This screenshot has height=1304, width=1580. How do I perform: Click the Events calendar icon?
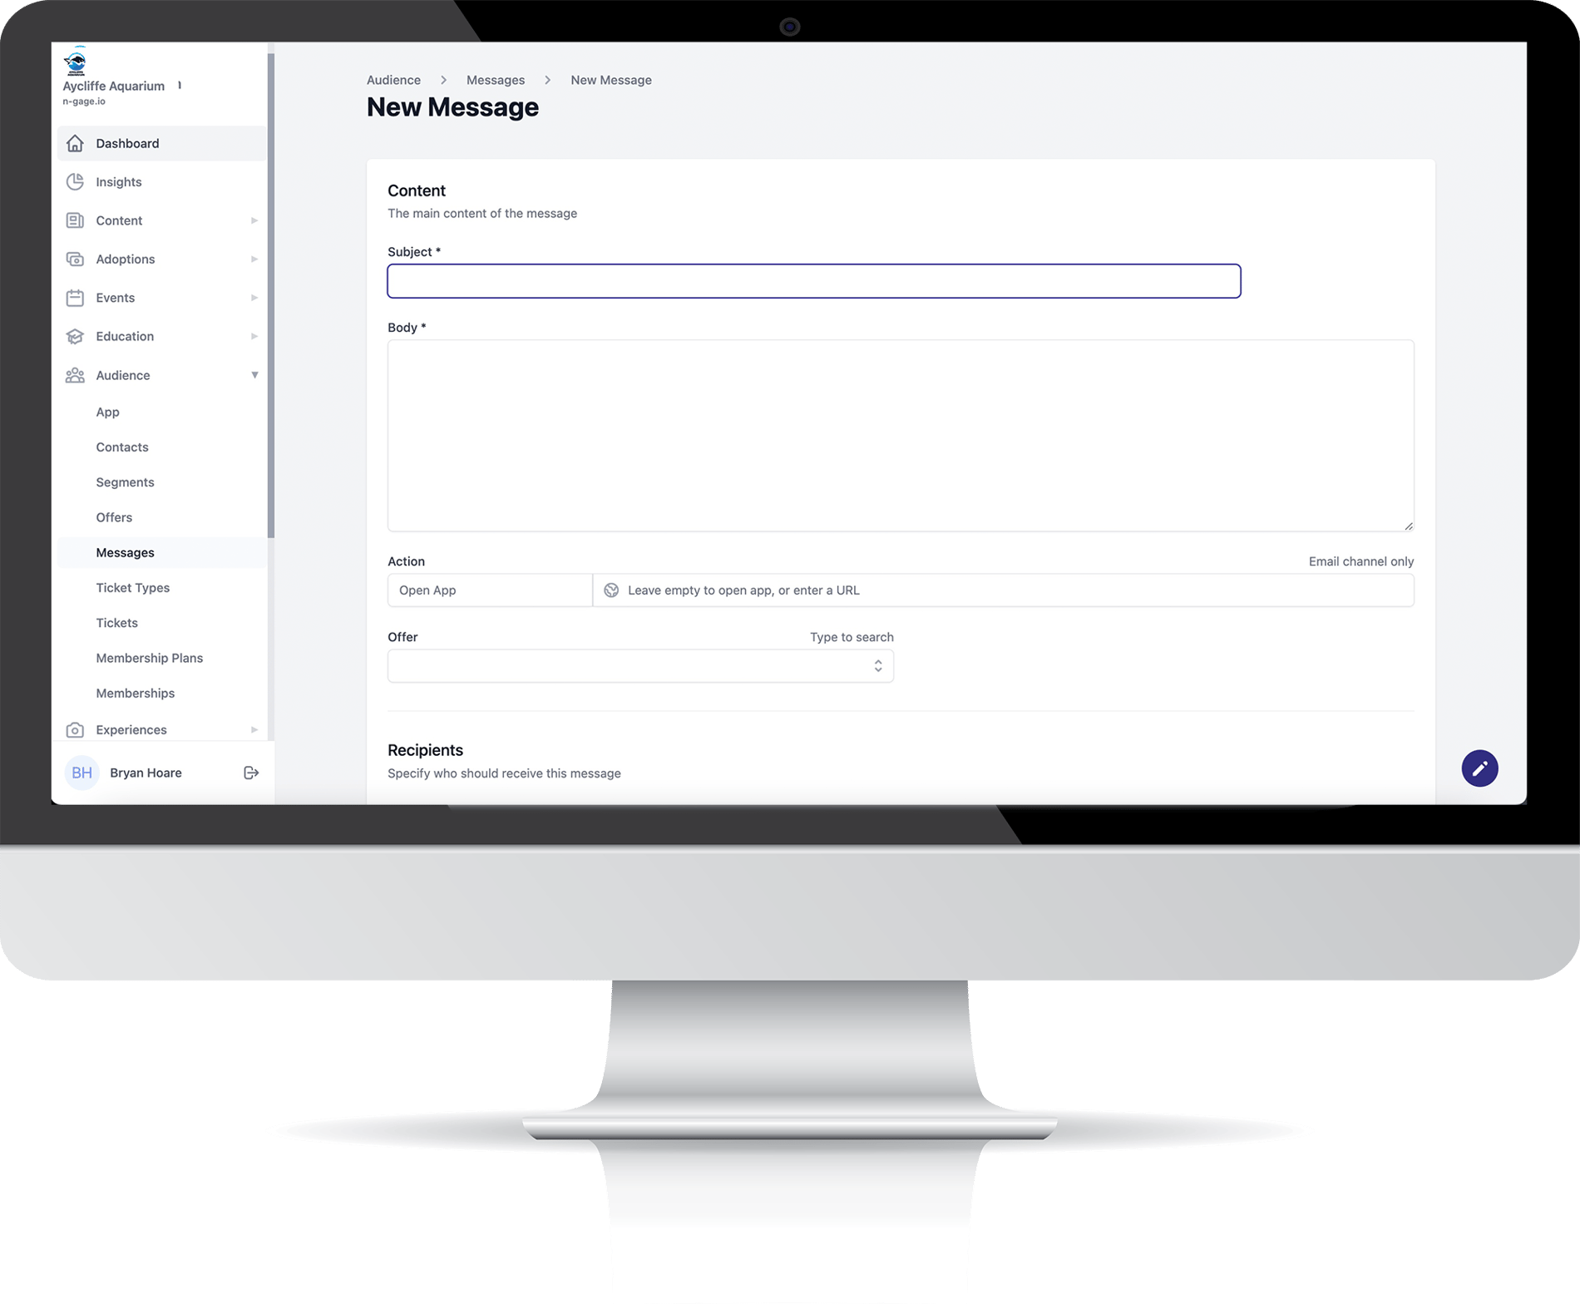[x=75, y=298]
